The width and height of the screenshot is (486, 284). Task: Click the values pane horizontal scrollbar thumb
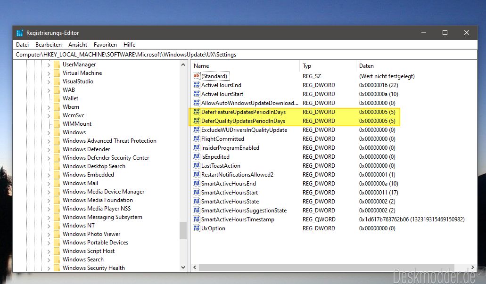[326, 267]
